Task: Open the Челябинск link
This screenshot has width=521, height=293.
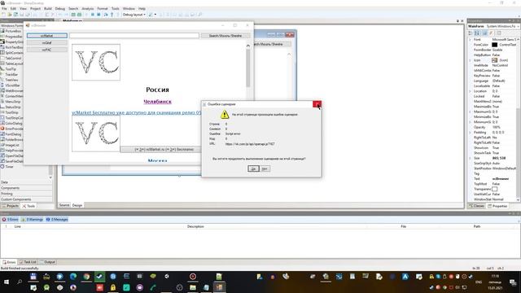Action: (157, 102)
